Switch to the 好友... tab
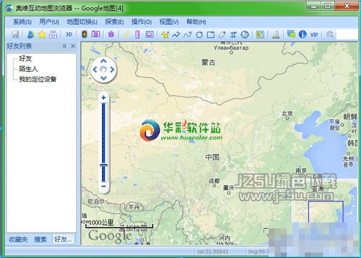 point(63,239)
